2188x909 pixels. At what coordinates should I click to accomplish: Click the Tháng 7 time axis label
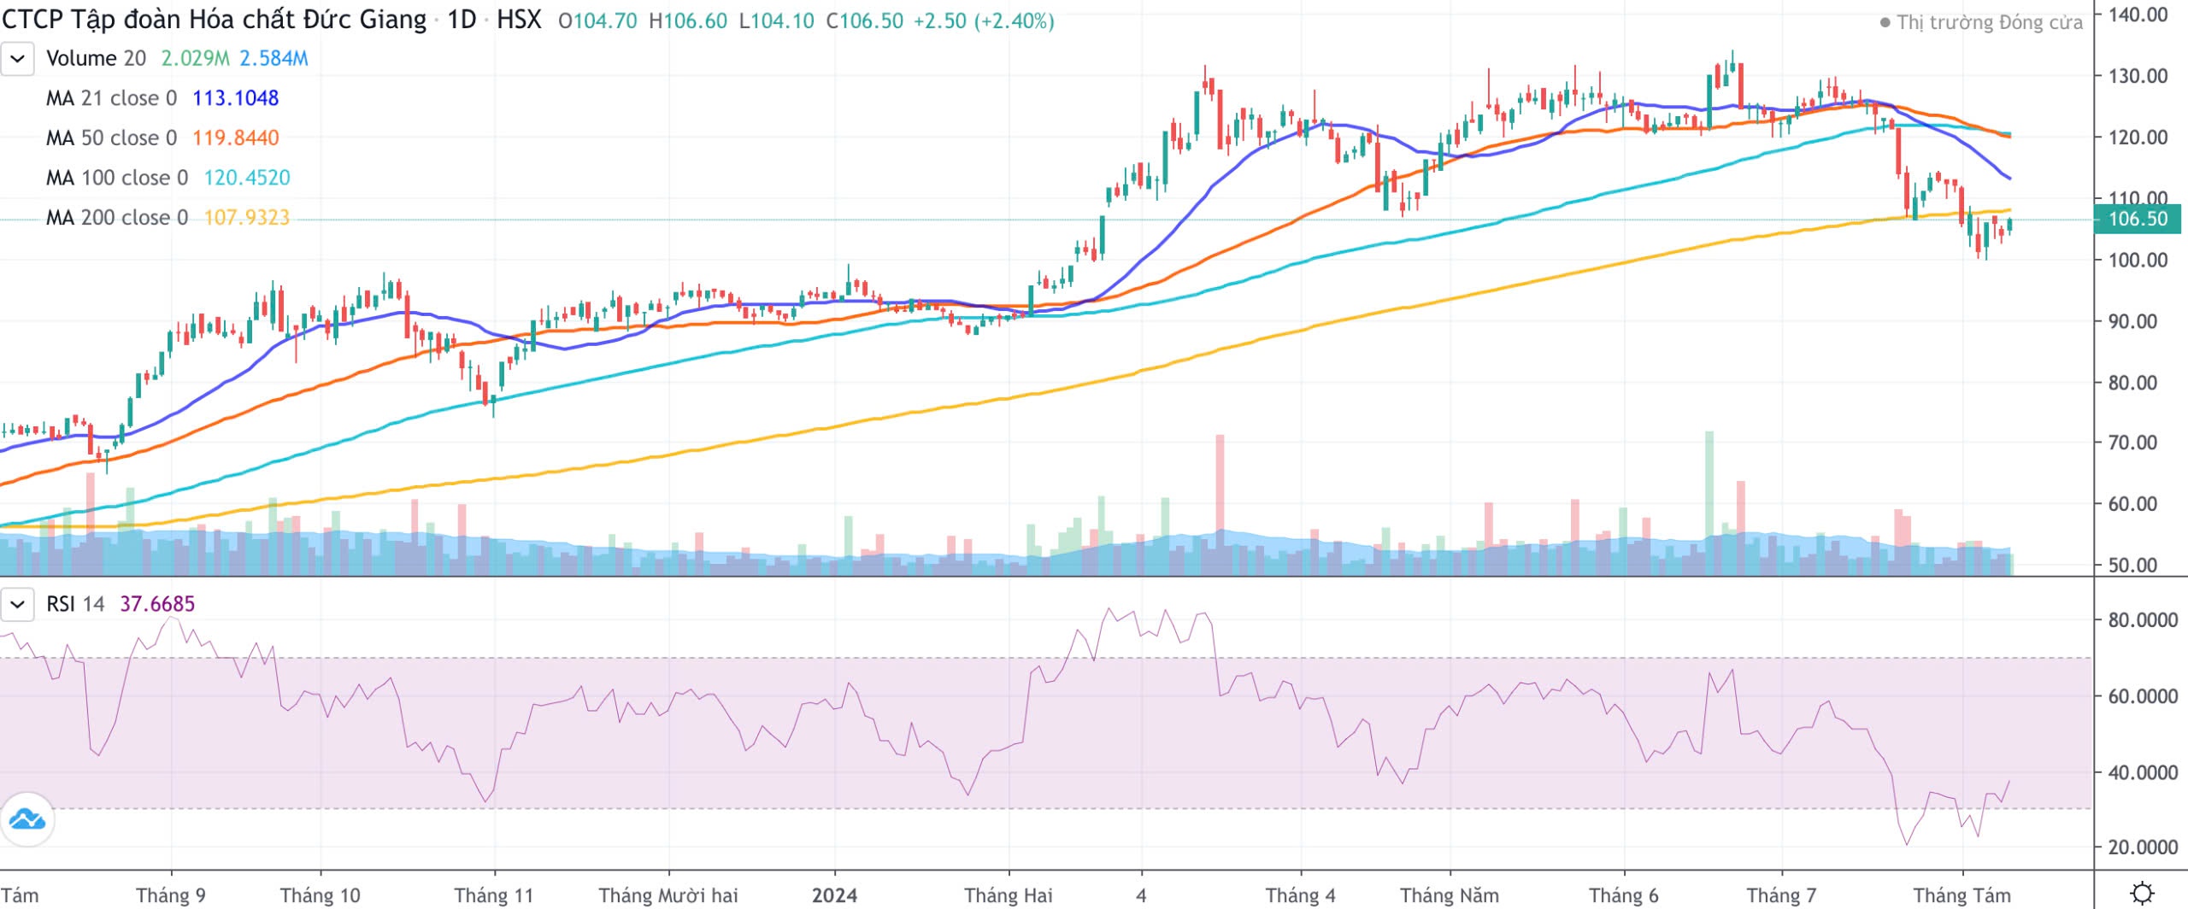(1782, 895)
